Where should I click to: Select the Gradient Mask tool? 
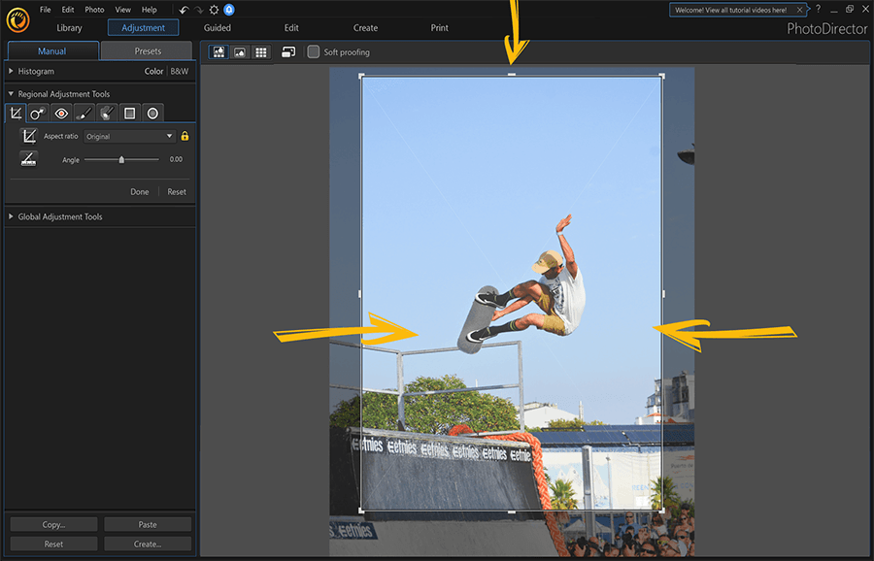(x=129, y=113)
